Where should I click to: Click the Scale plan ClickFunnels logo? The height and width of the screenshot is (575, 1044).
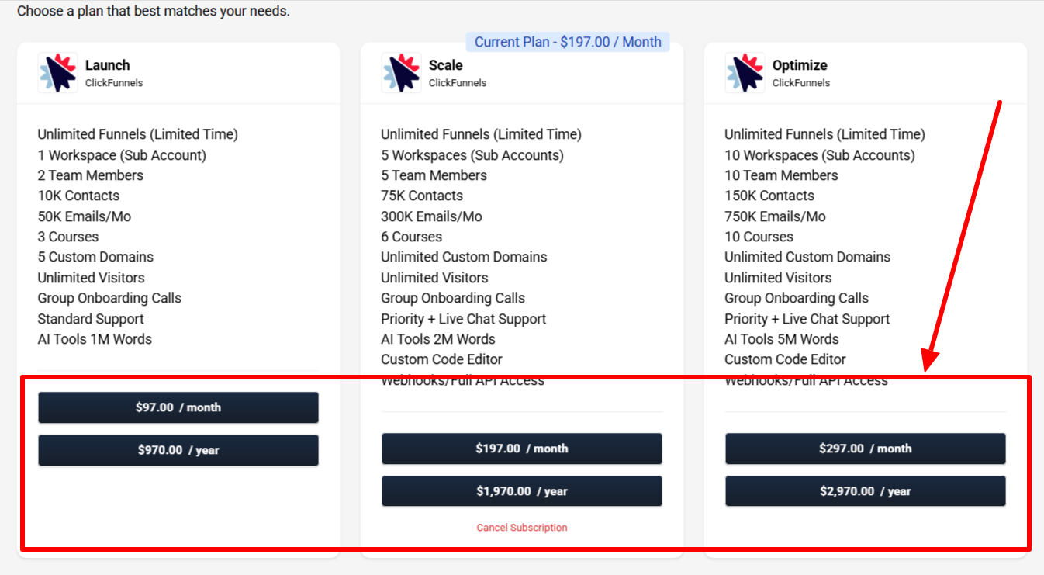click(x=402, y=73)
